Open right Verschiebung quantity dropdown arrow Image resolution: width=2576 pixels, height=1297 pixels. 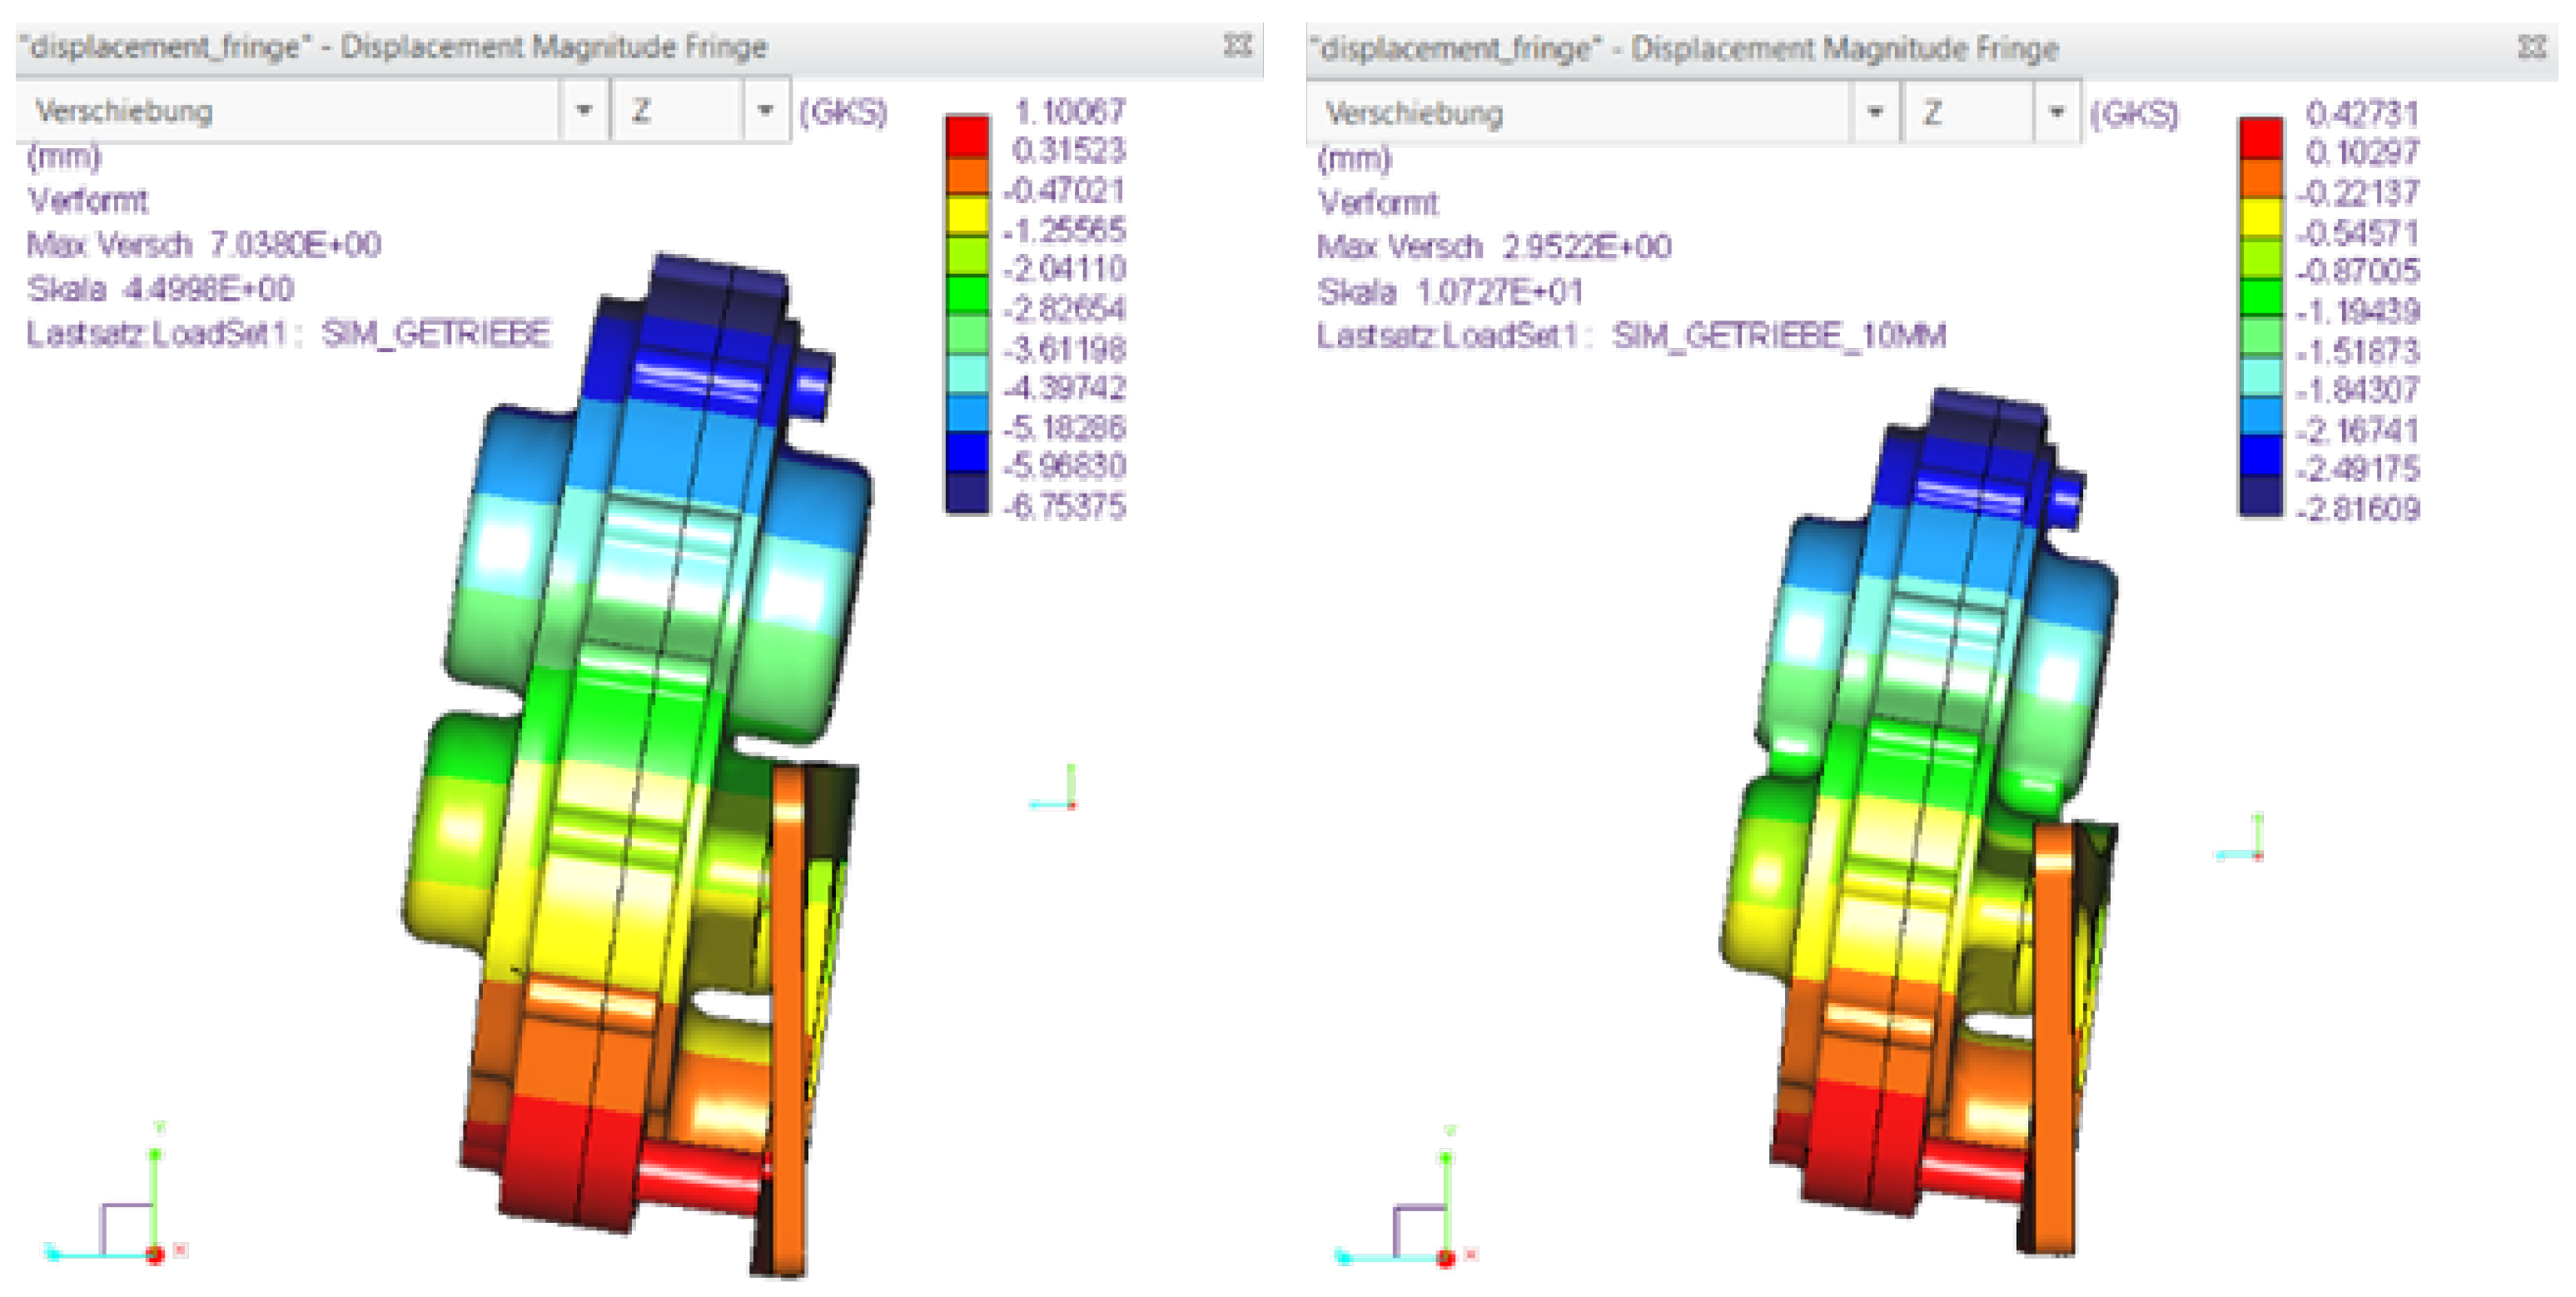[x=1875, y=112]
